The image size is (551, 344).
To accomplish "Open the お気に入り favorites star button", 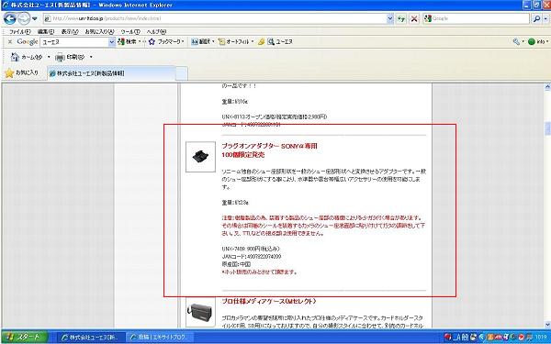I will [21, 73].
